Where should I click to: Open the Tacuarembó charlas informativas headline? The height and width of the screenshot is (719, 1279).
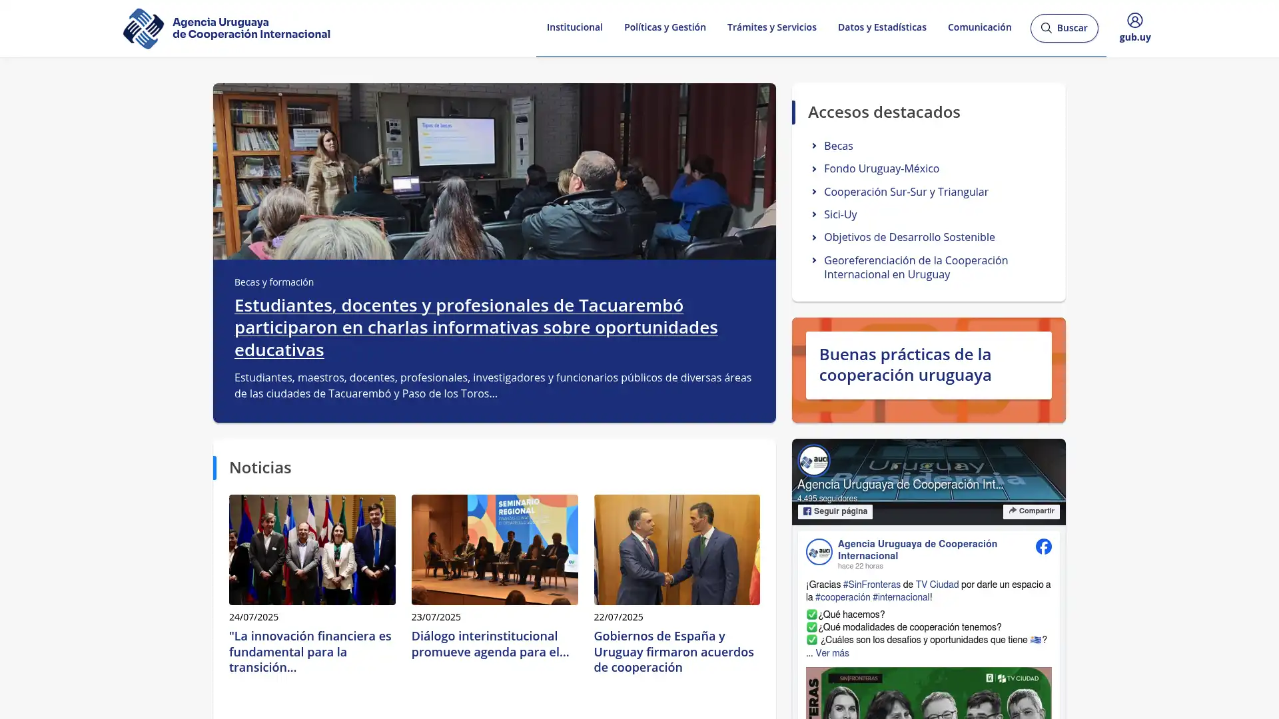click(x=476, y=327)
